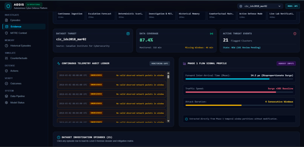Click the telemetry ledger pulse icon
This screenshot has width=304, height=147.
point(58,63)
